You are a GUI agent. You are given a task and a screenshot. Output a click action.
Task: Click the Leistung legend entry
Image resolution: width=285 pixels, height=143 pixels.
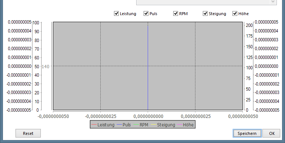[103, 125]
